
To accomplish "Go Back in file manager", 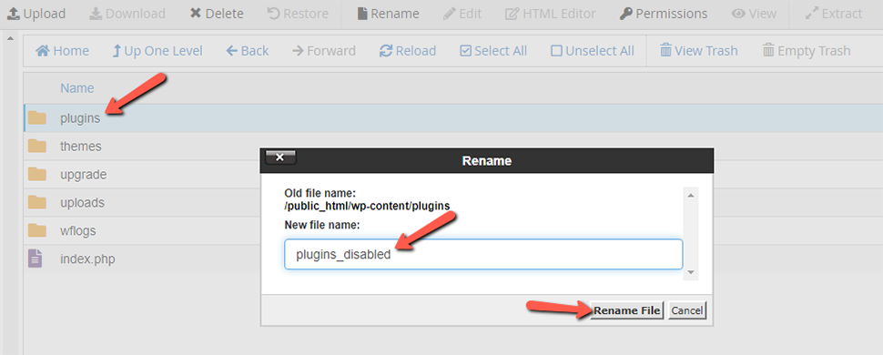I will [248, 51].
